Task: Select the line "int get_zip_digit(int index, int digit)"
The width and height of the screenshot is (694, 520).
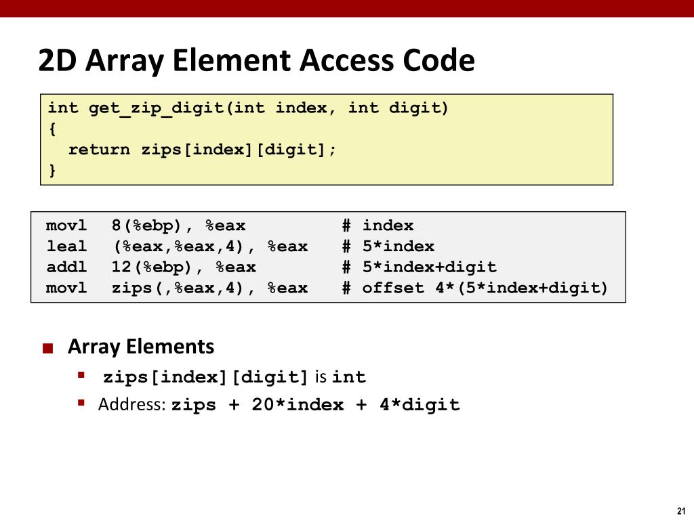Action: [x=248, y=108]
